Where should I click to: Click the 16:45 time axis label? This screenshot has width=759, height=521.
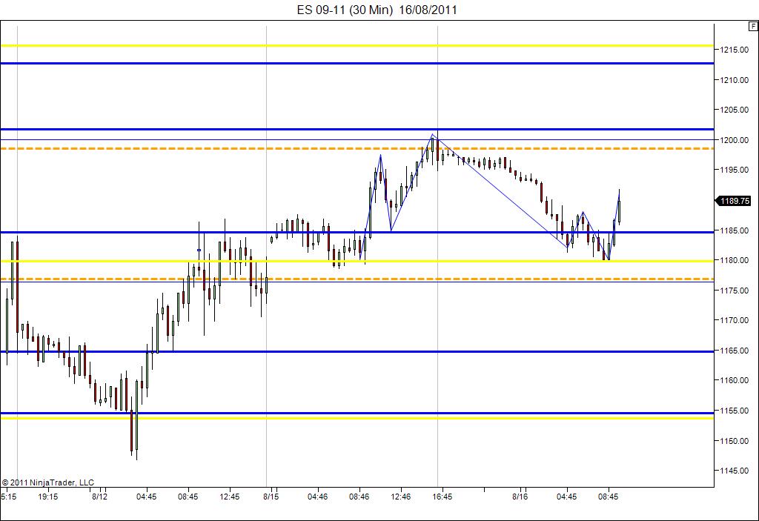click(x=443, y=497)
